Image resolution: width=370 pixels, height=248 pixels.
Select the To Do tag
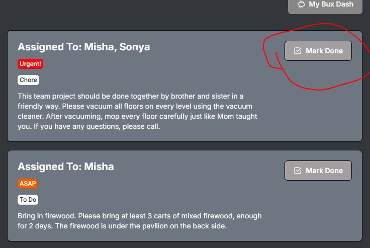(28, 200)
